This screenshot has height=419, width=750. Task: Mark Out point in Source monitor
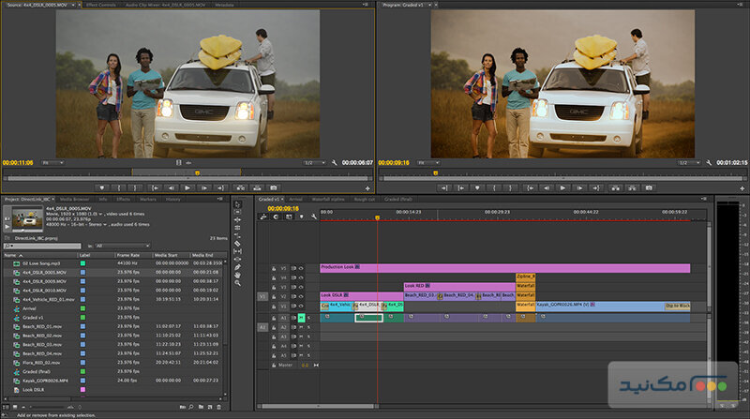(135, 188)
